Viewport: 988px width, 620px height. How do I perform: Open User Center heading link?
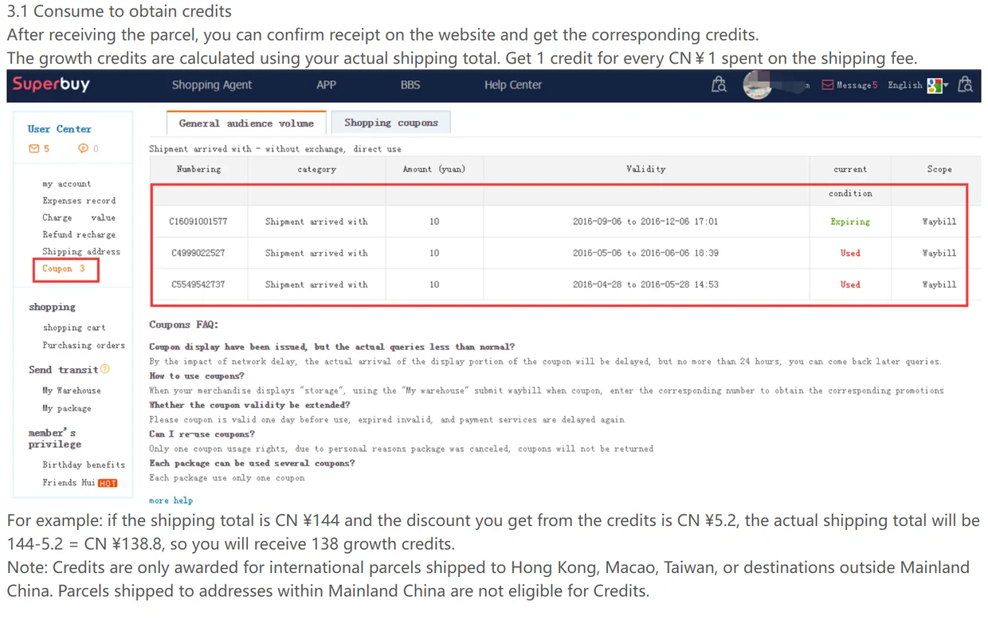pyautogui.click(x=60, y=129)
